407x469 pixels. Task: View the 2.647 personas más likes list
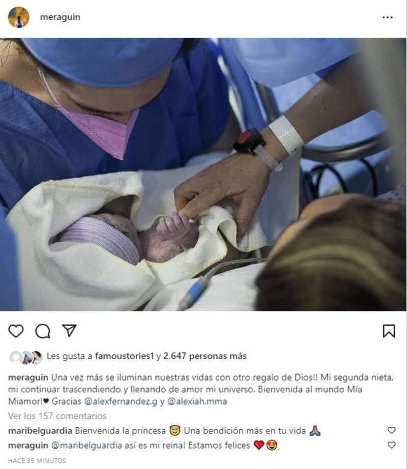(x=205, y=356)
